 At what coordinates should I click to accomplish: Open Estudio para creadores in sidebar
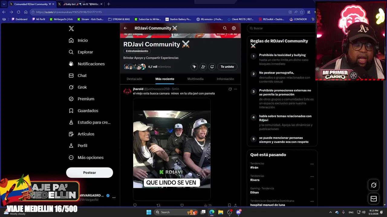pyautogui.click(x=89, y=122)
